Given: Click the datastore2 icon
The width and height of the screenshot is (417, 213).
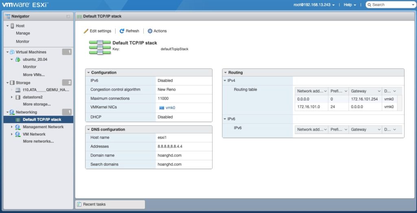Looking at the screenshot, I should (x=18, y=97).
